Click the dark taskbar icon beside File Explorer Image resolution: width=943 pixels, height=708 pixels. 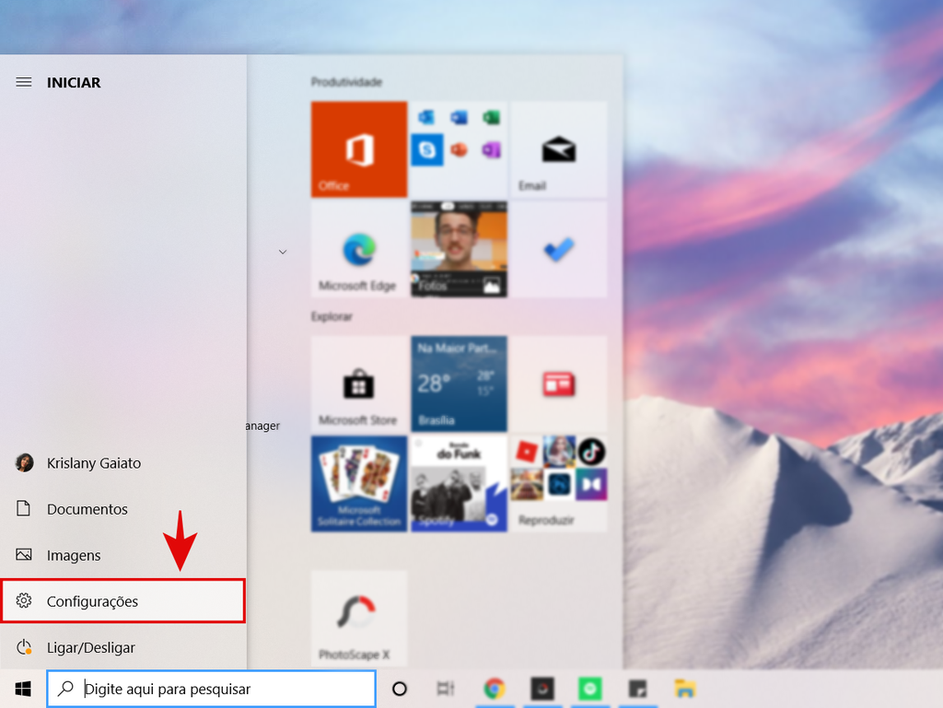tap(637, 689)
